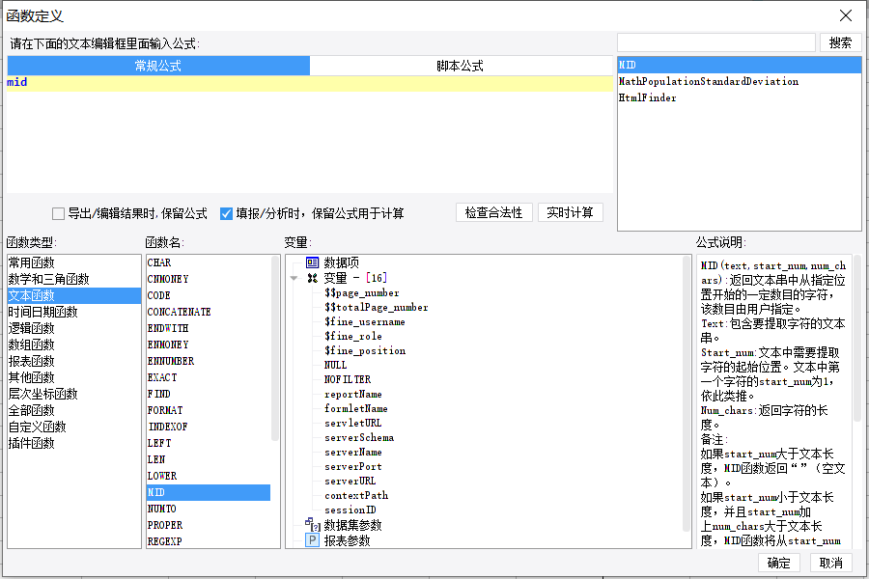Select 数学和三角函数 category
The height and width of the screenshot is (579, 869).
pyautogui.click(x=74, y=279)
